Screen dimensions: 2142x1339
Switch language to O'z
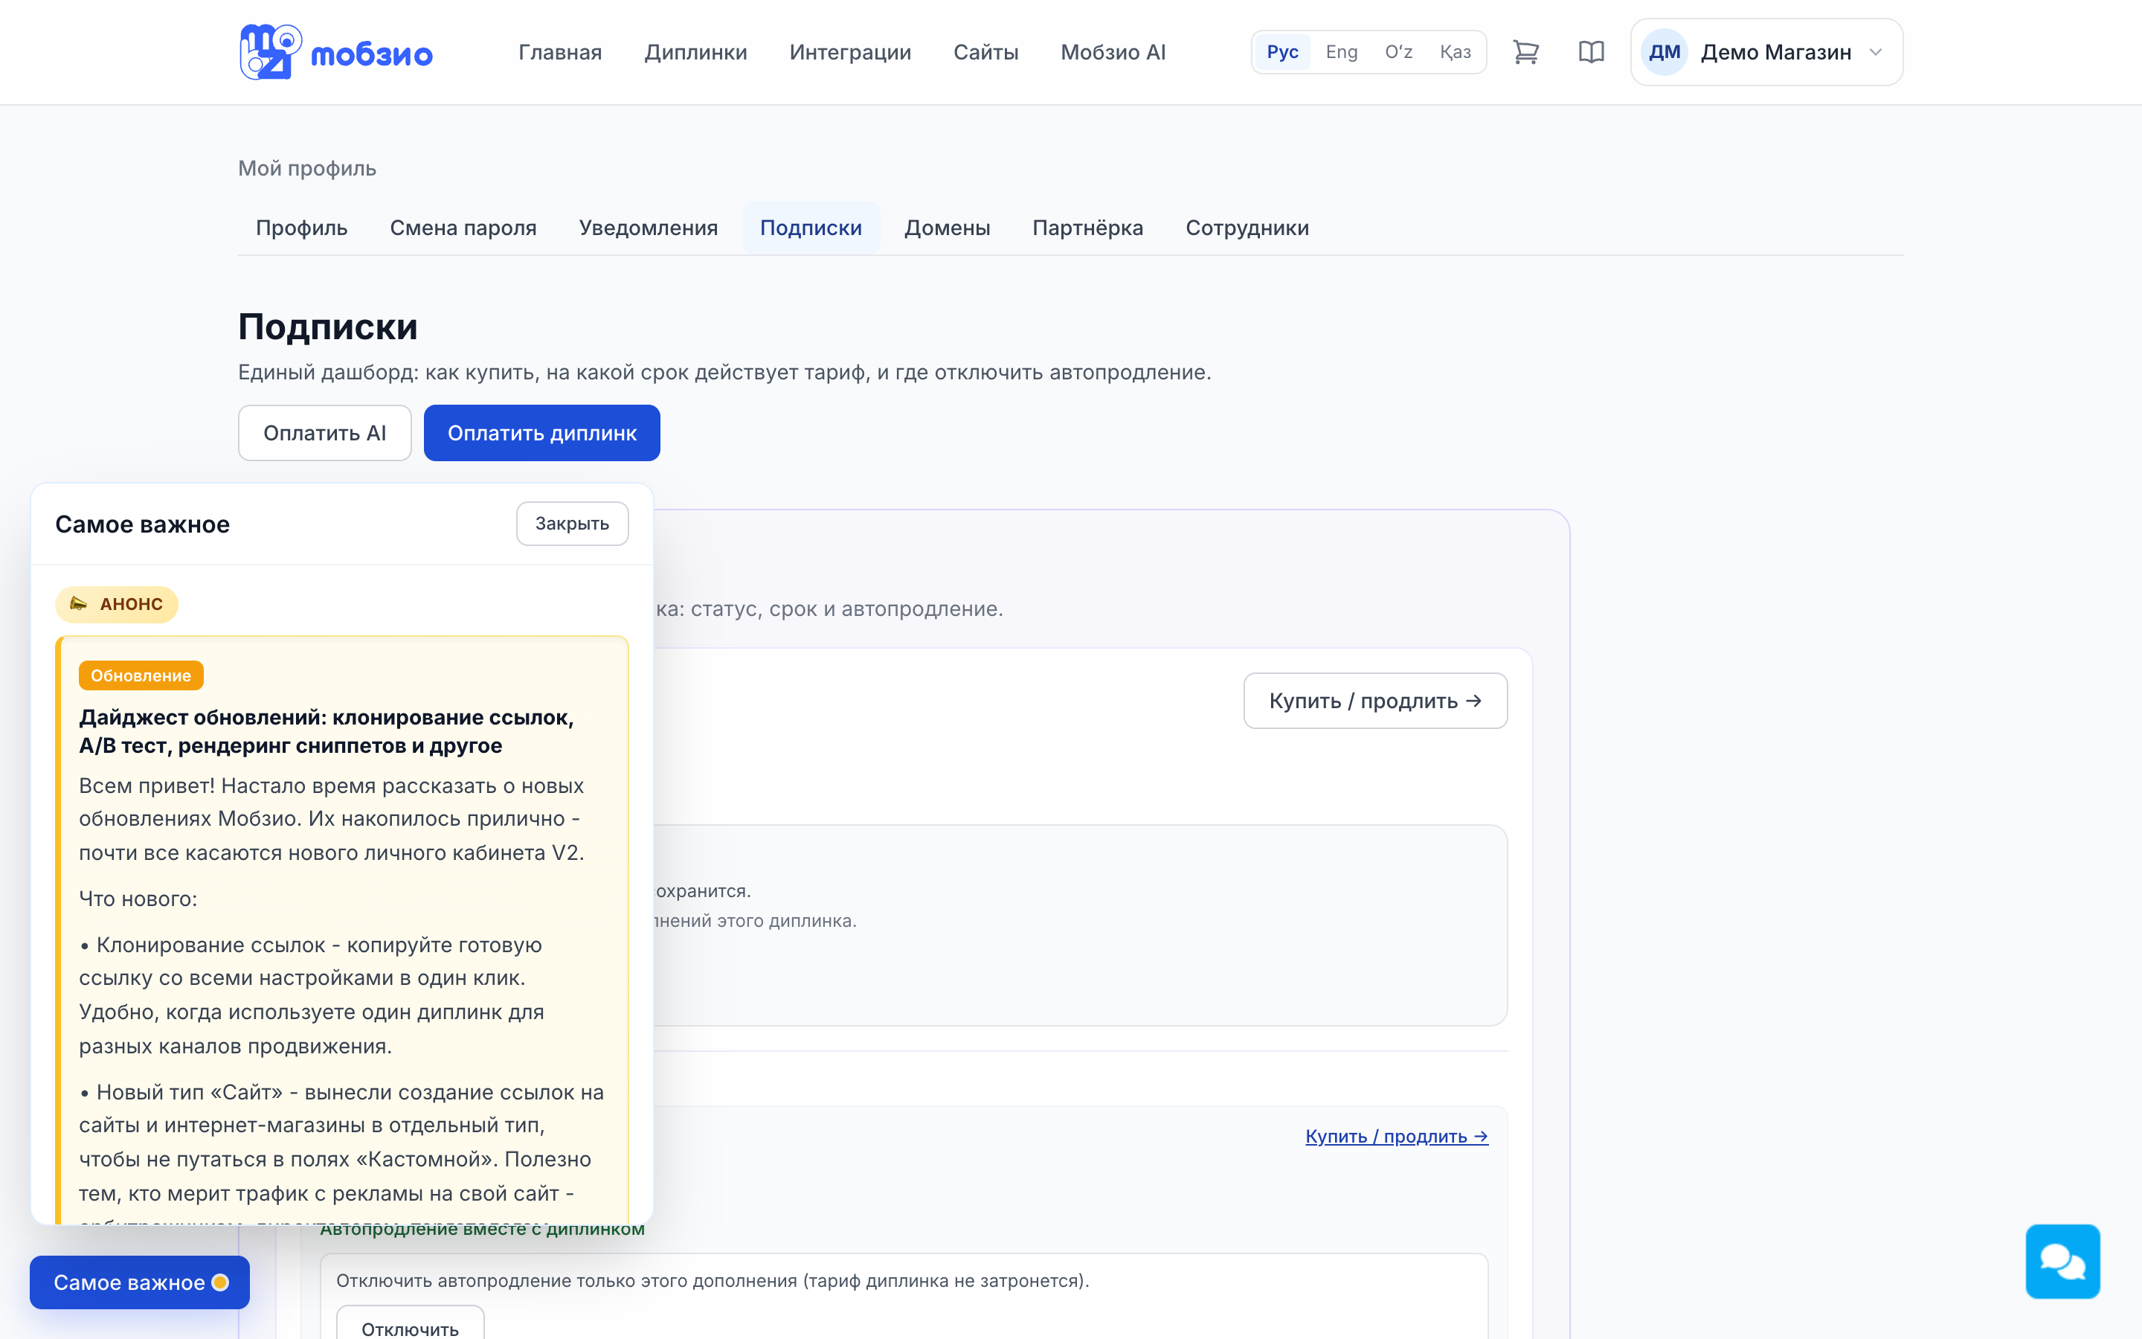[1398, 52]
